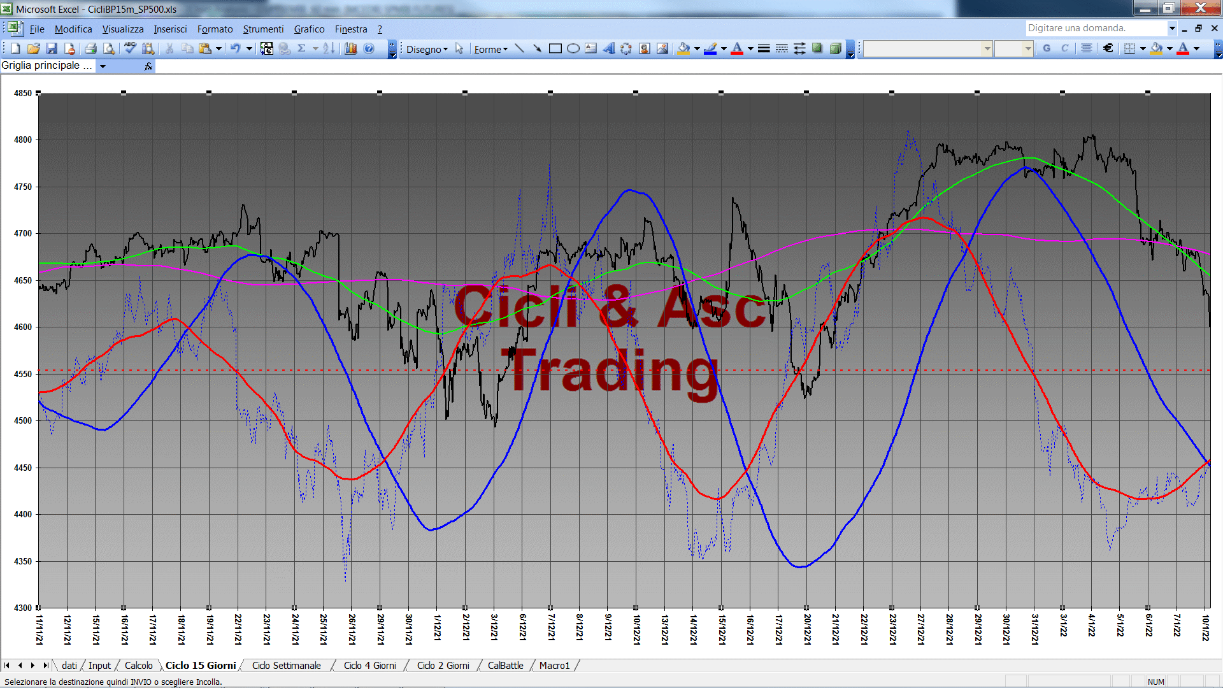1223x688 pixels.
Task: Insert WordArt
Action: (609, 48)
